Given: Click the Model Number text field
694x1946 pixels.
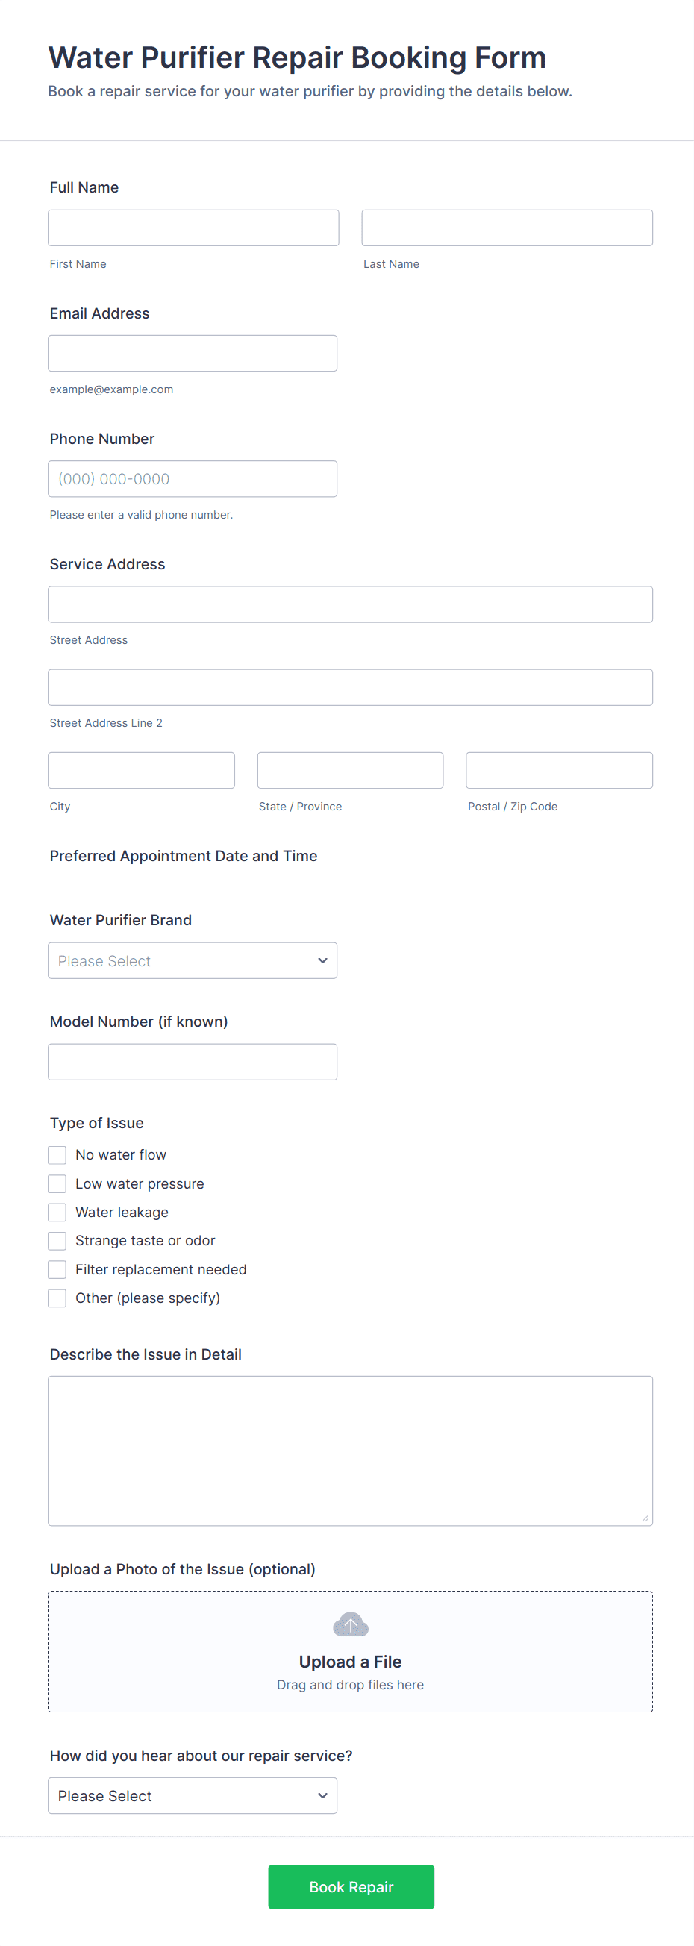Looking at the screenshot, I should pos(193,1061).
